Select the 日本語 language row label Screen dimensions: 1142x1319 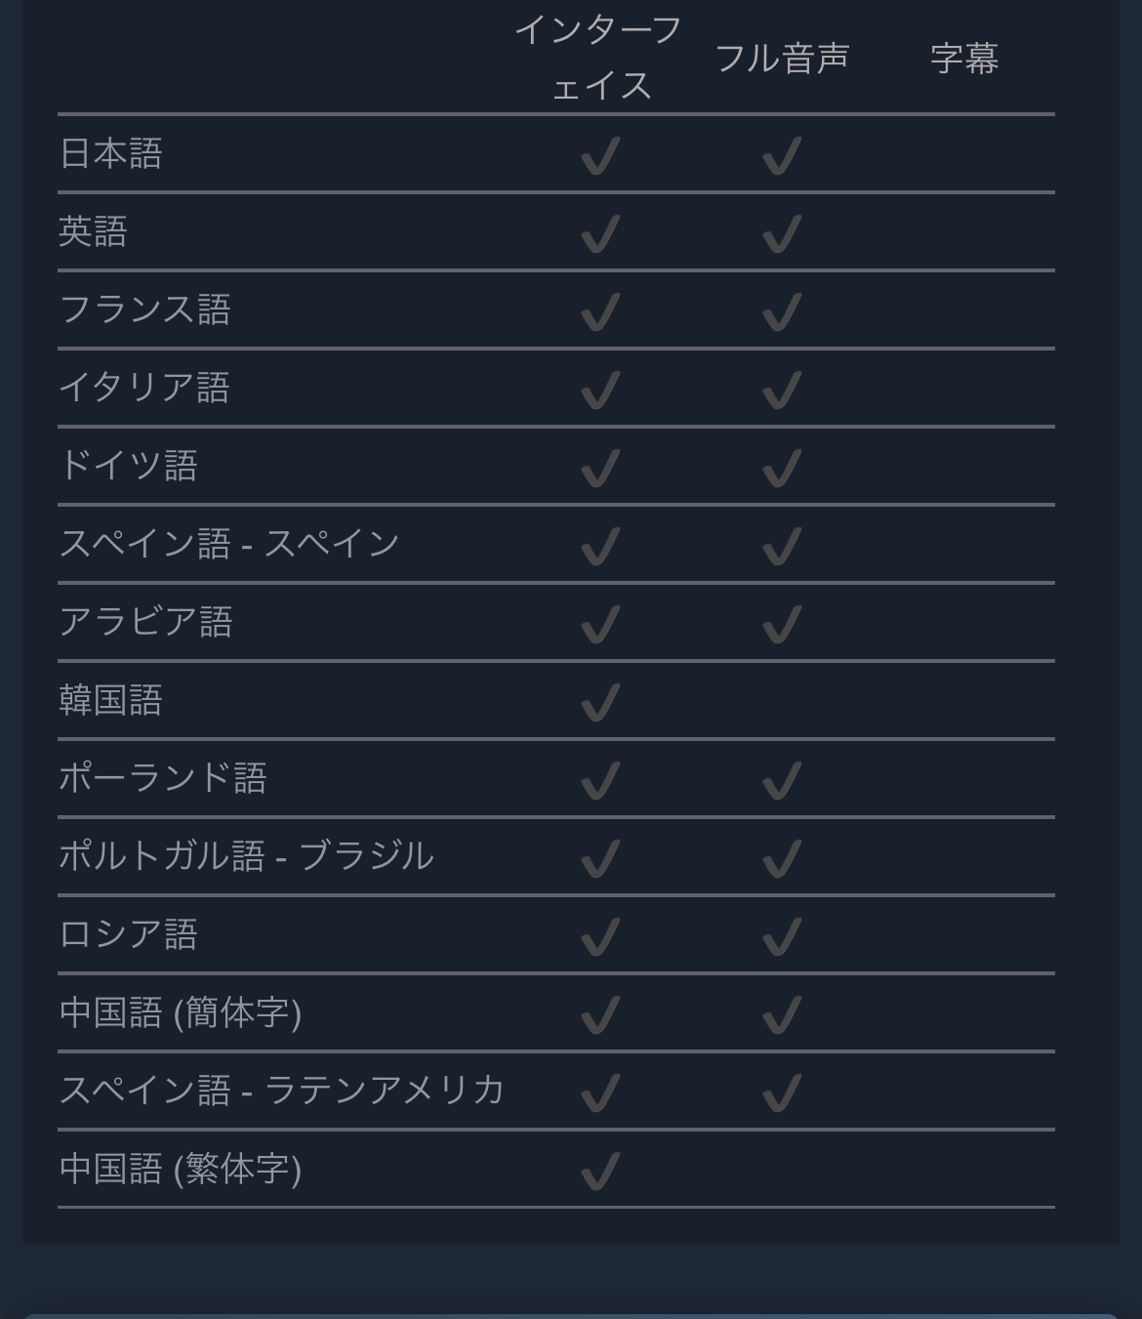(x=111, y=154)
